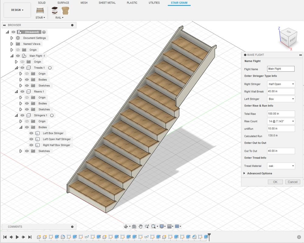Open Left Stringer dropdown
This screenshot has width=304, height=243.
281,99
